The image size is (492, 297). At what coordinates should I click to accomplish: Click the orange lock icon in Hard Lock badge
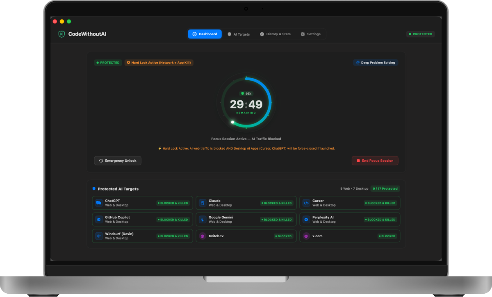tap(128, 63)
